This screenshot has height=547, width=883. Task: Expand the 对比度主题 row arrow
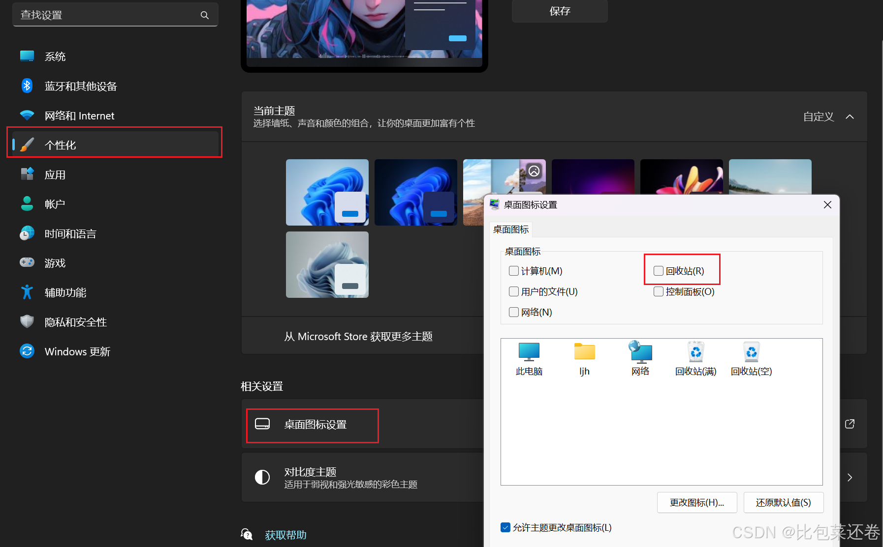click(x=850, y=477)
